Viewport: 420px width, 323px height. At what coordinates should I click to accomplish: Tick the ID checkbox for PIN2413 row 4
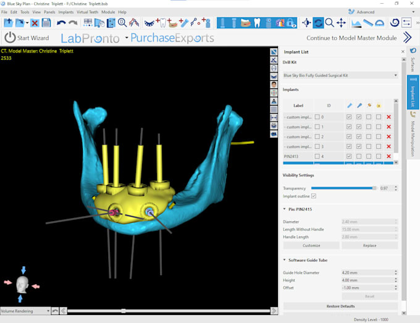317,156
